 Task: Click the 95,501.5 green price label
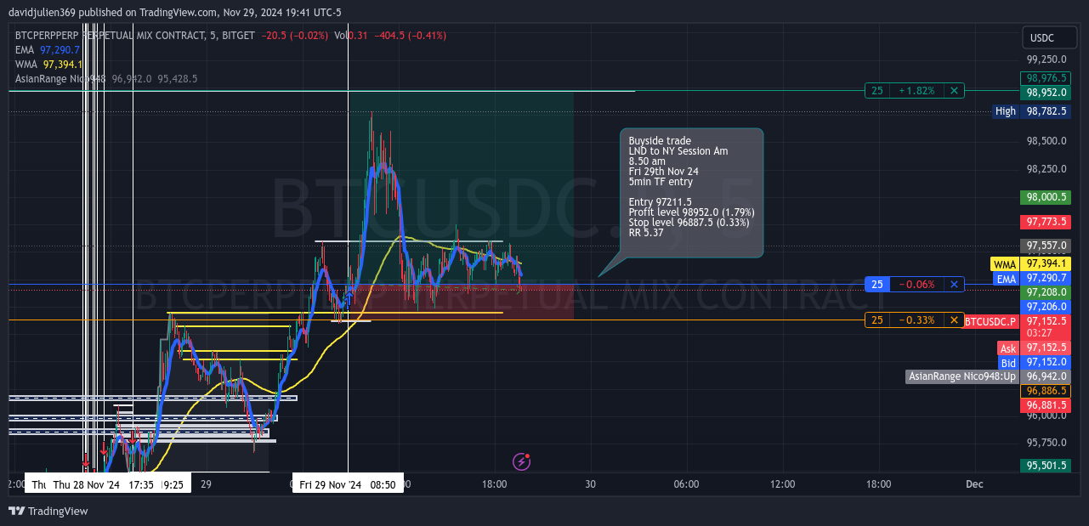click(1045, 466)
